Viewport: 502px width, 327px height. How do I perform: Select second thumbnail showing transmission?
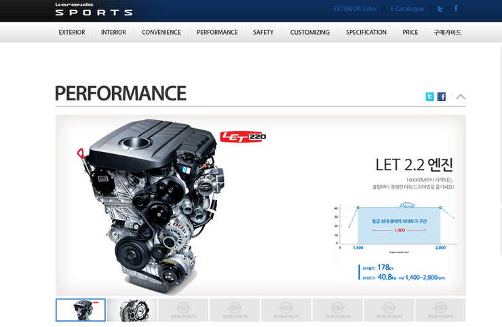(132, 310)
